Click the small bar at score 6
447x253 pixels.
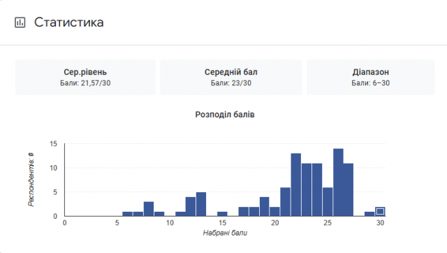pos(127,214)
